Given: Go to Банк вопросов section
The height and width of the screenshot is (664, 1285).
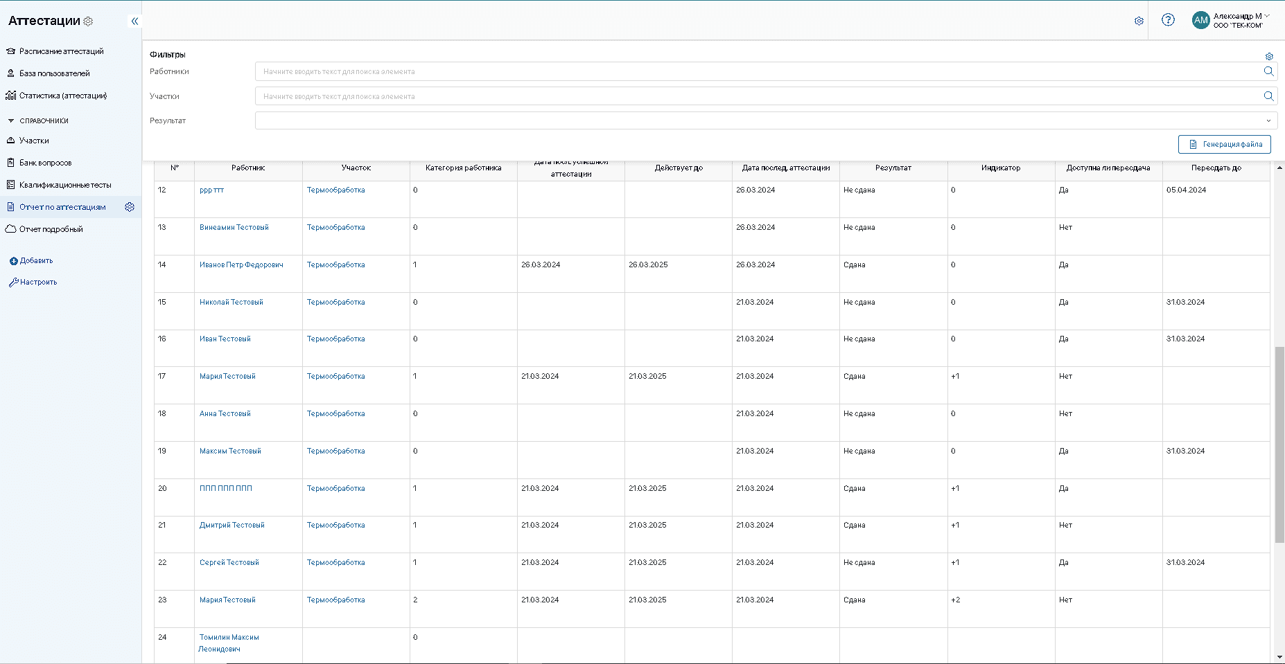Looking at the screenshot, I should point(45,163).
